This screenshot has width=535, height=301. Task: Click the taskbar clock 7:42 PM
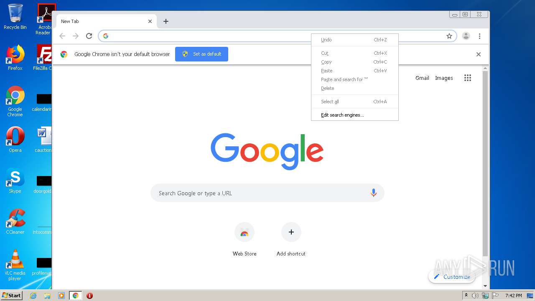pos(513,296)
